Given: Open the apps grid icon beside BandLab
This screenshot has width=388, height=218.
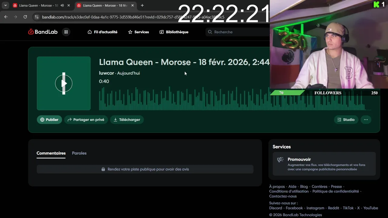Looking at the screenshot, I should coord(66,32).
